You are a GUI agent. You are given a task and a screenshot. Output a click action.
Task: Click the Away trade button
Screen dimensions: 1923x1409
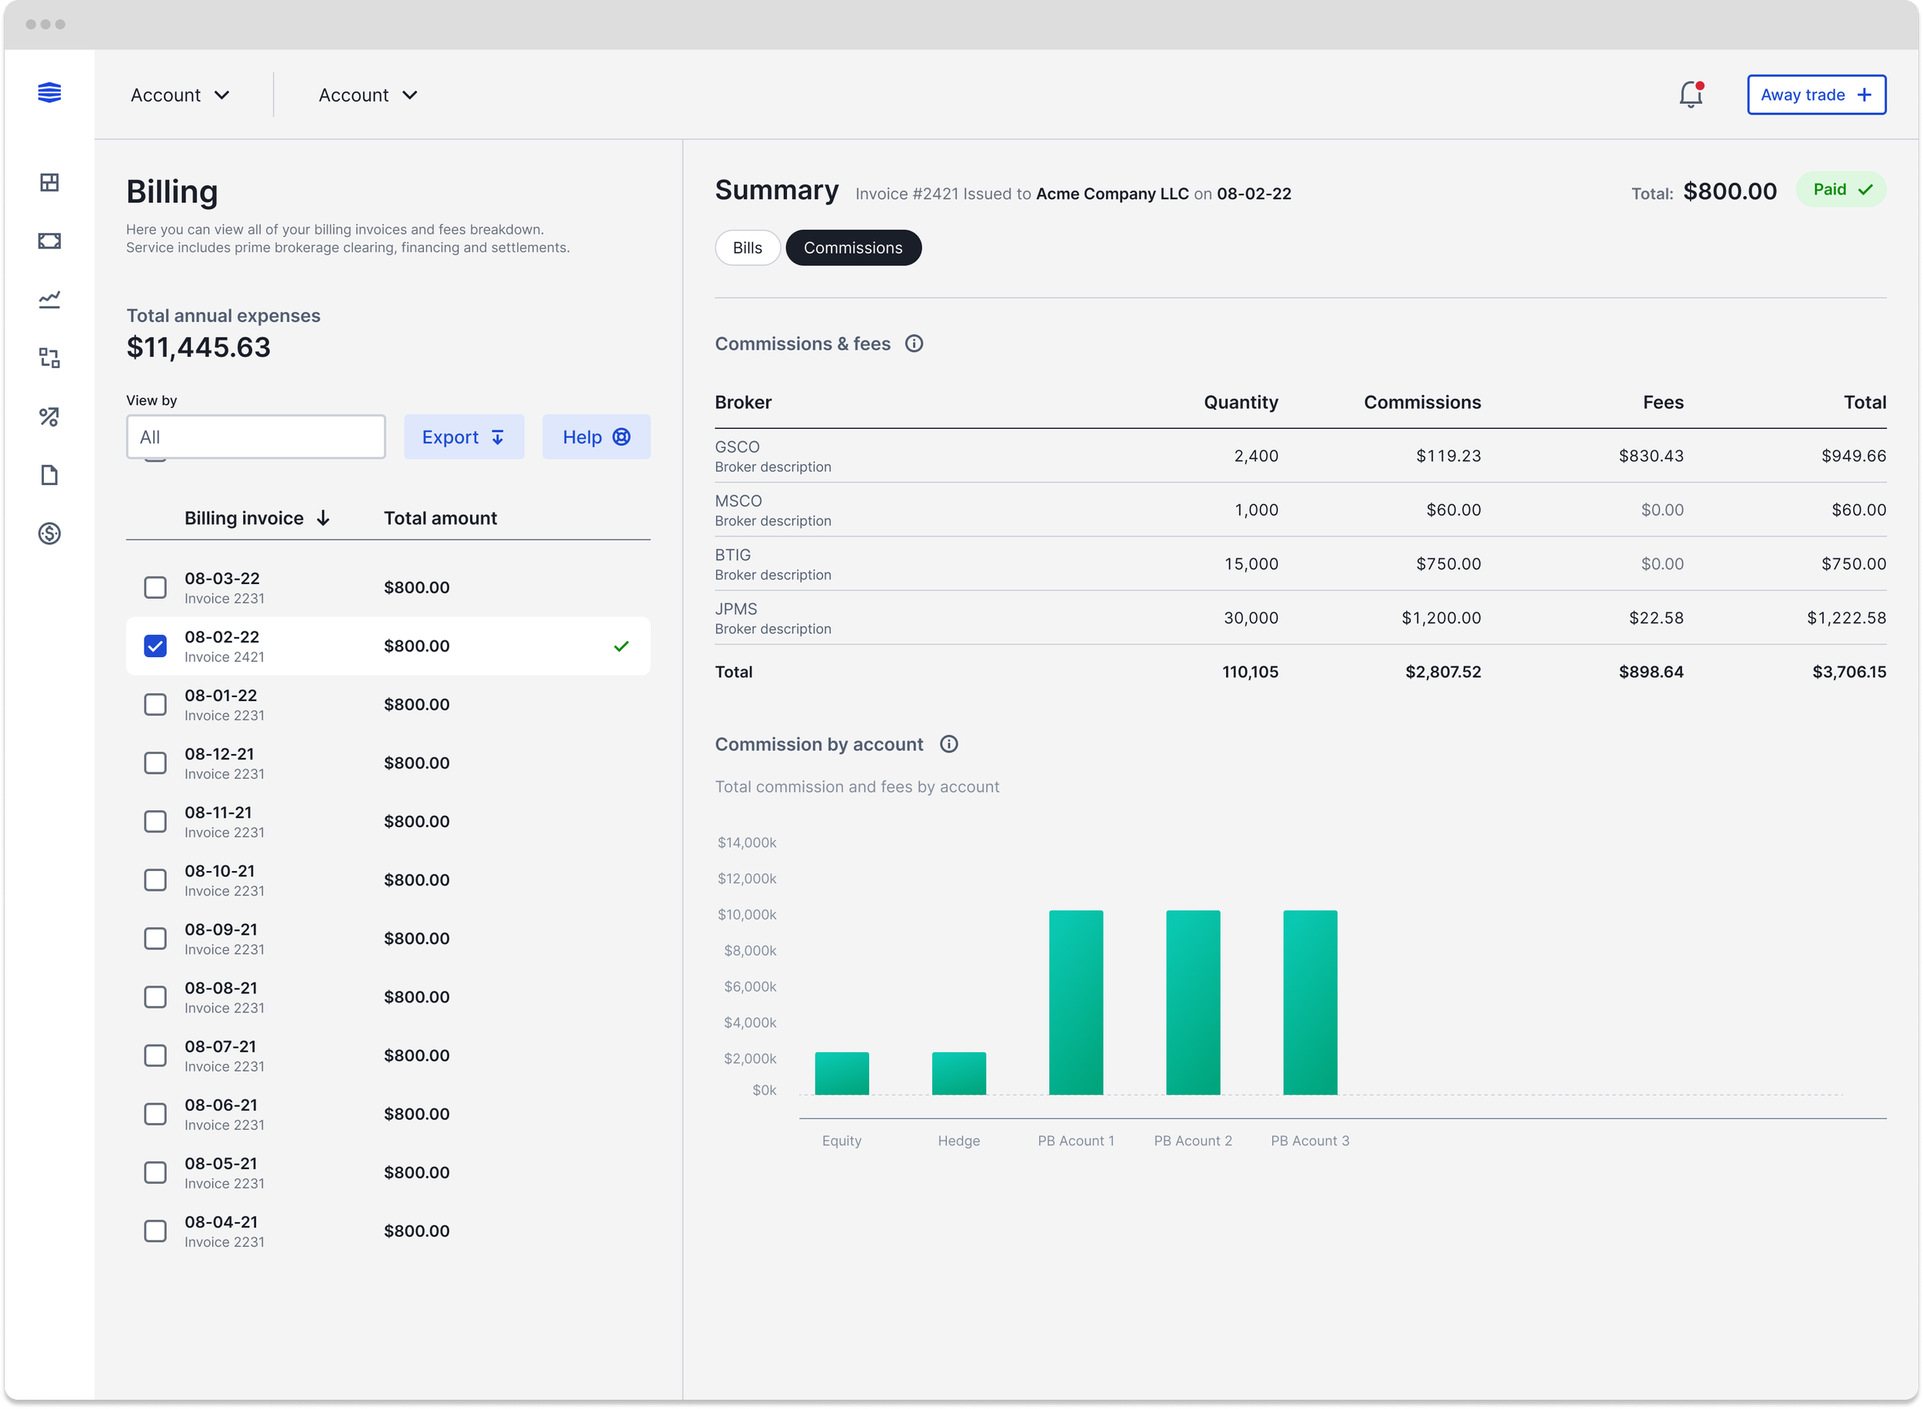pyautogui.click(x=1816, y=95)
